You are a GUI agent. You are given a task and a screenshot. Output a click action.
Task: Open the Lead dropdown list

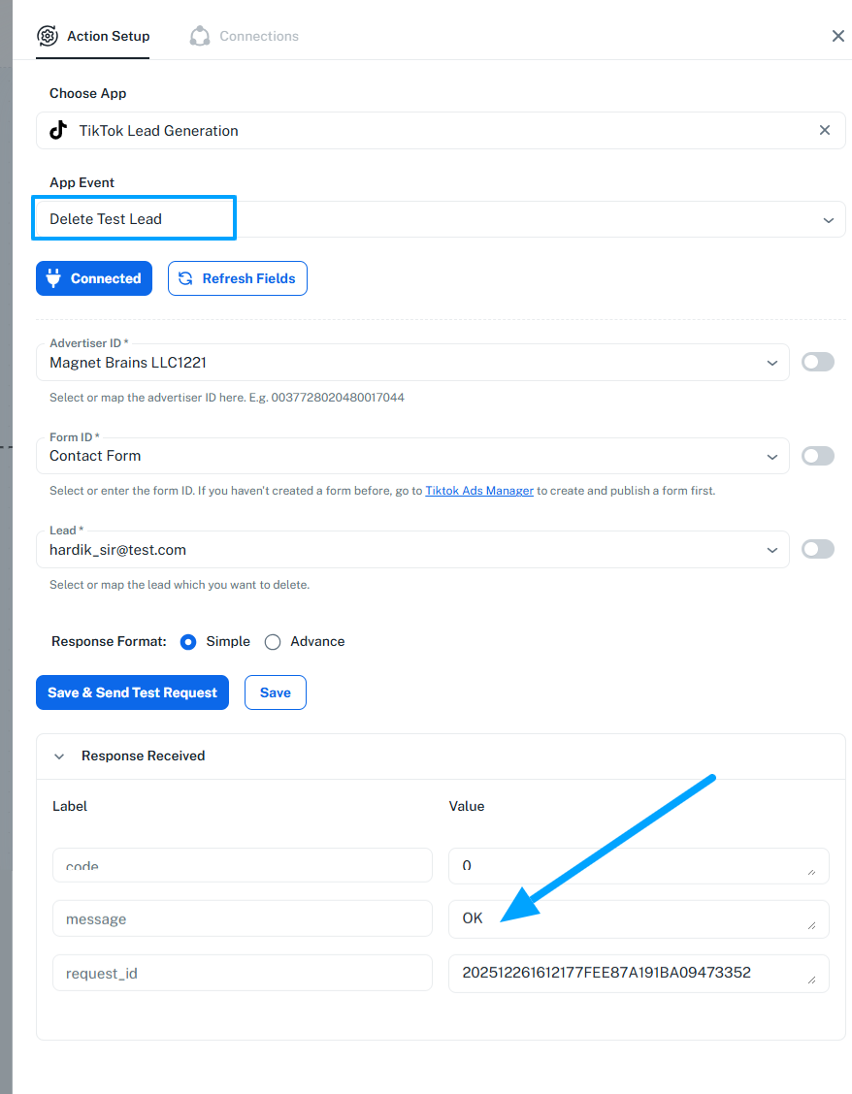tap(772, 550)
